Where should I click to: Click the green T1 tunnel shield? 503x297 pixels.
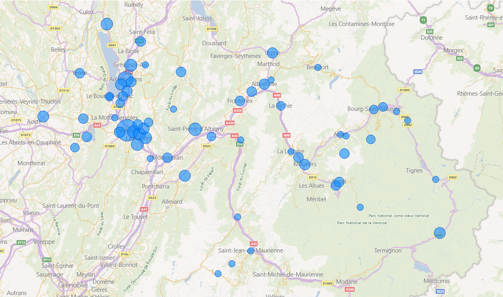(423, 20)
